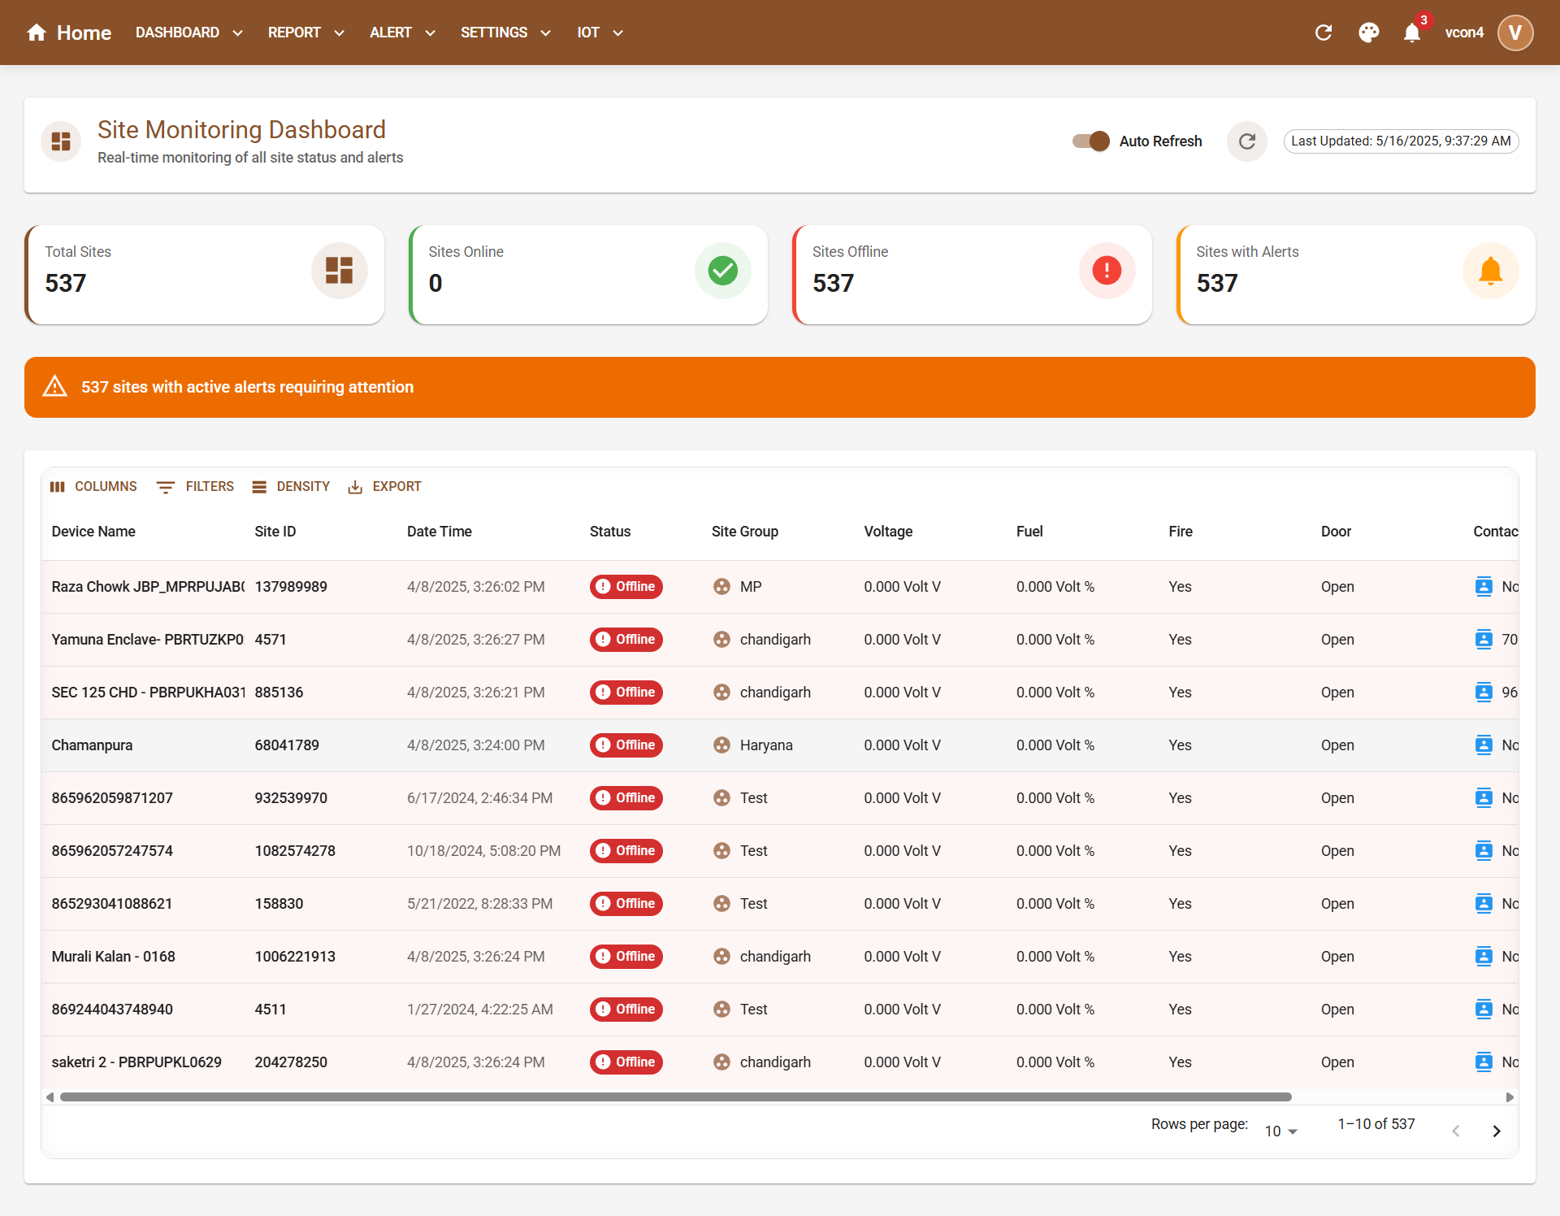Click contact icon in Raza Chowk row

(1484, 586)
